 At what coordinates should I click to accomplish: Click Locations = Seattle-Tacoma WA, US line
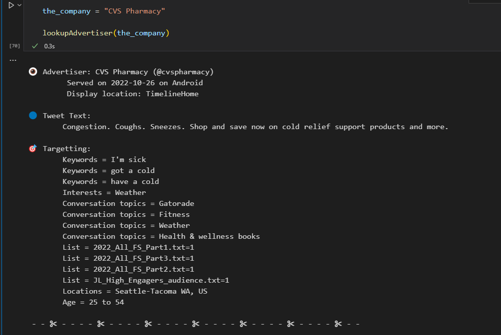click(x=135, y=291)
